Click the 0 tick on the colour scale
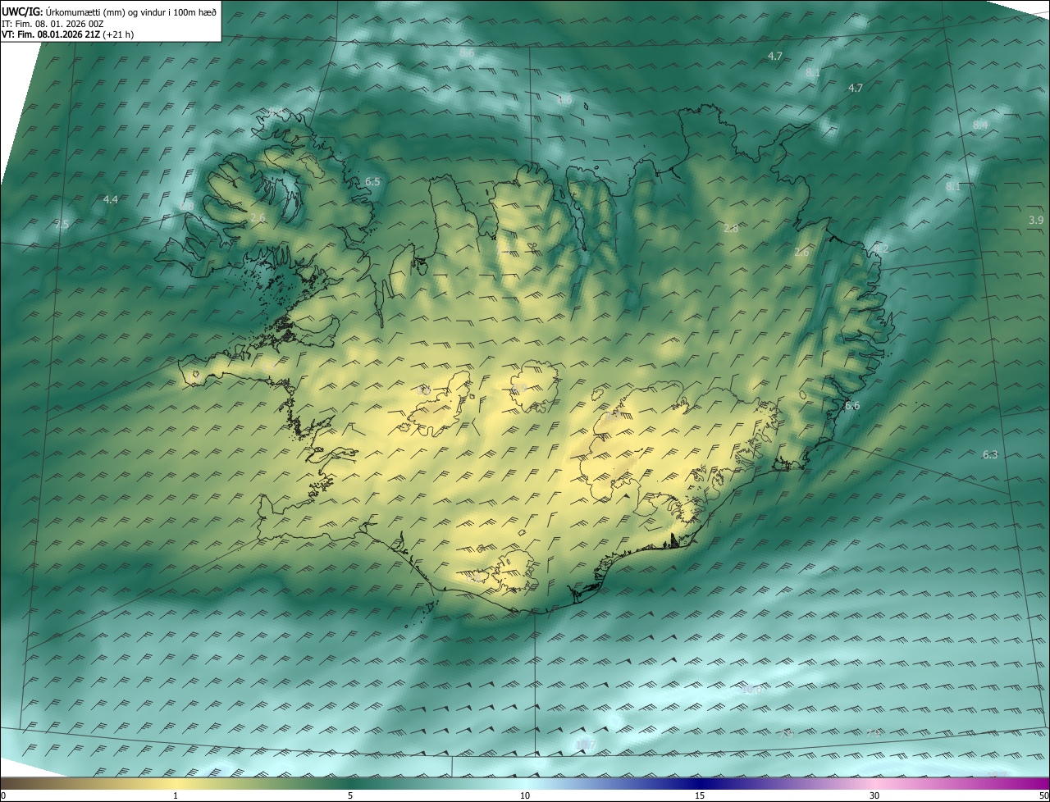This screenshot has width=1050, height=802. (3, 795)
